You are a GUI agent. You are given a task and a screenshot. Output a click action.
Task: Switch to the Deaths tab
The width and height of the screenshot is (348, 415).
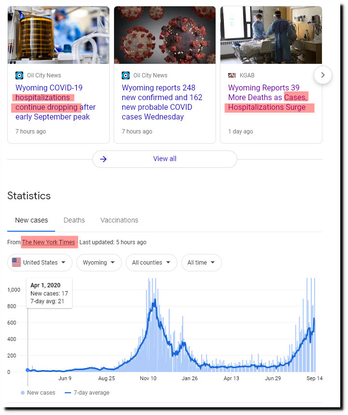coord(74,220)
